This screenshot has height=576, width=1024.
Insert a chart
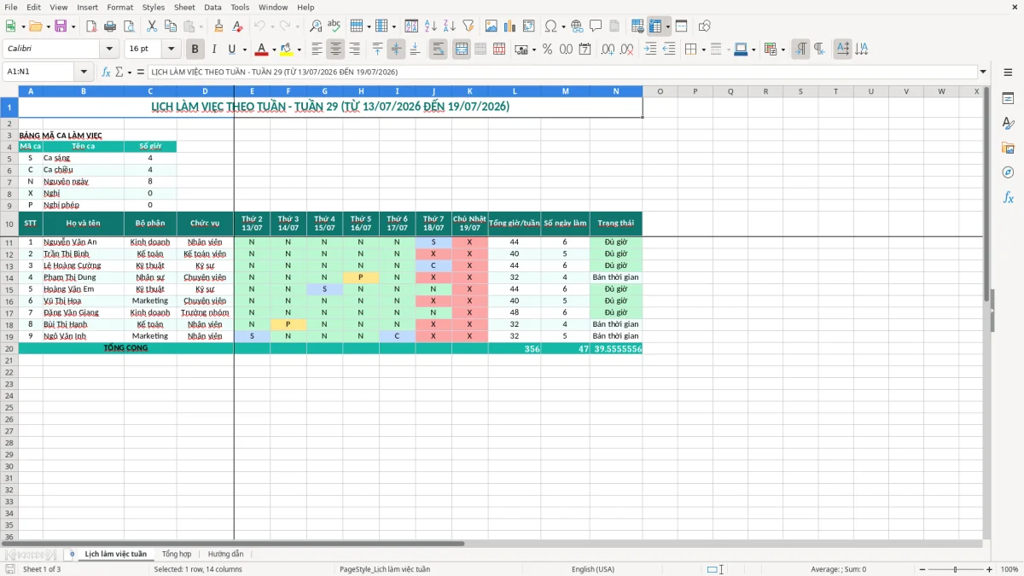point(510,26)
